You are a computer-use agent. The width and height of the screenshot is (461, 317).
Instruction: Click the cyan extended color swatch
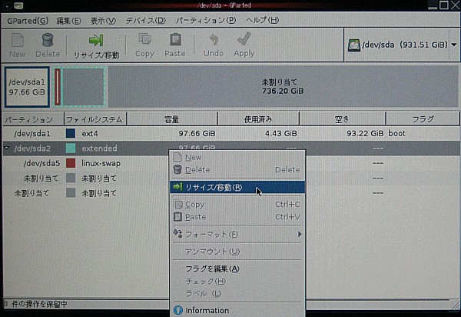point(71,148)
